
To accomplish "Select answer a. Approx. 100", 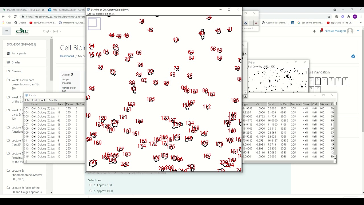I will (91, 185).
